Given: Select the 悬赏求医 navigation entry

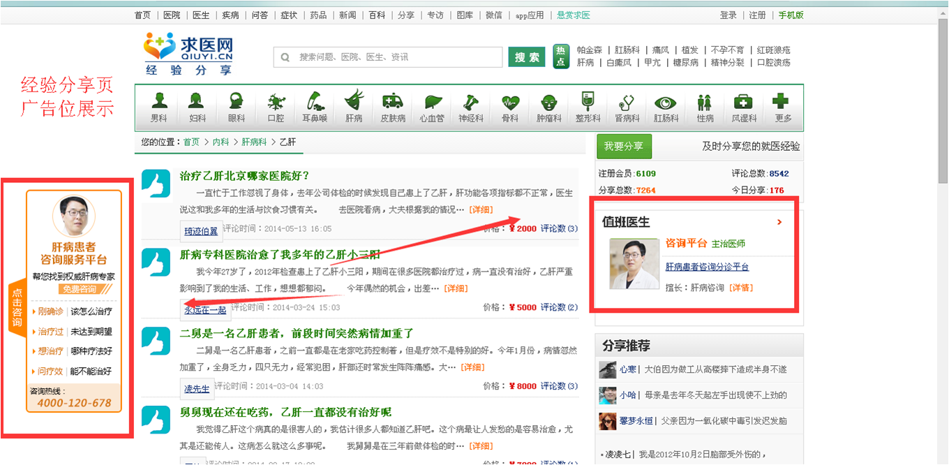Looking at the screenshot, I should [573, 14].
